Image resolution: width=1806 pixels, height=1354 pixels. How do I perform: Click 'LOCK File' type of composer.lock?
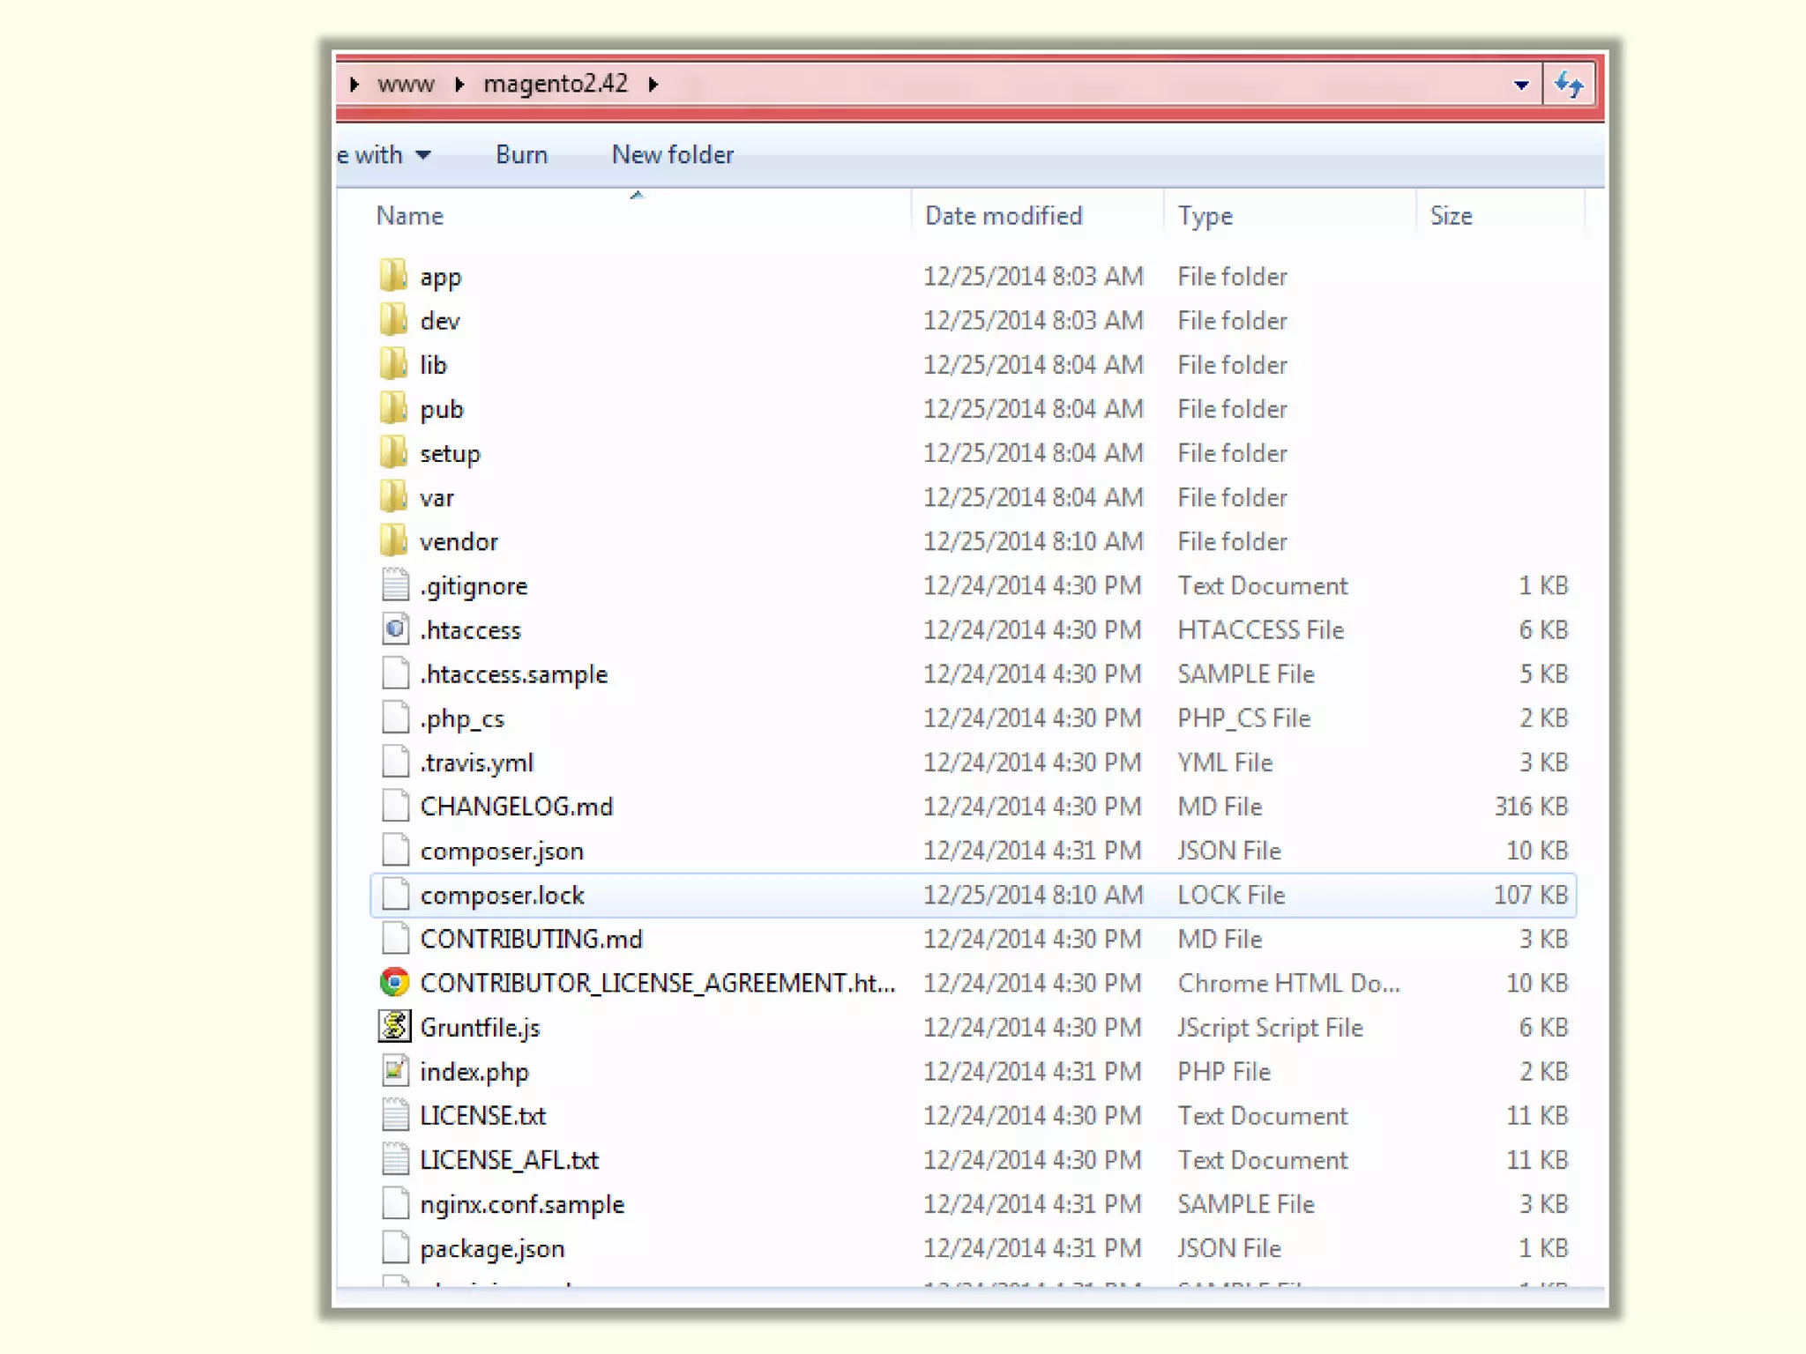(1231, 895)
